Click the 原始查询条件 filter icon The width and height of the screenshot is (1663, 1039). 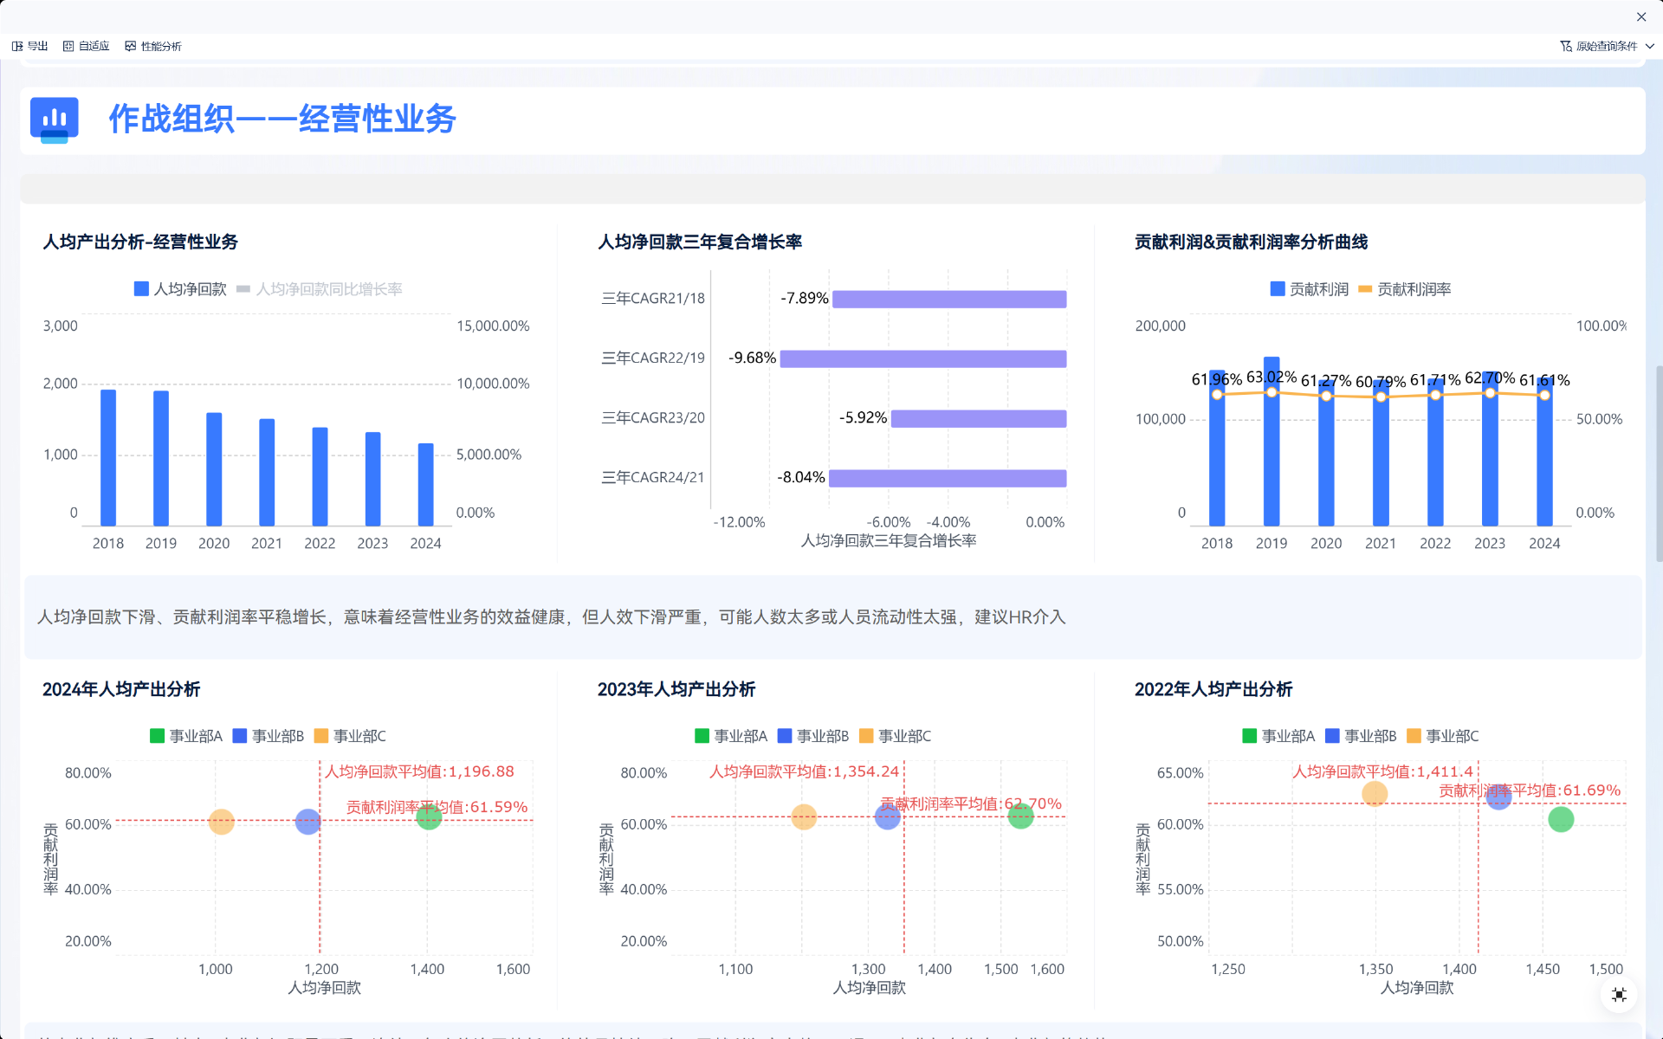click(x=1566, y=47)
